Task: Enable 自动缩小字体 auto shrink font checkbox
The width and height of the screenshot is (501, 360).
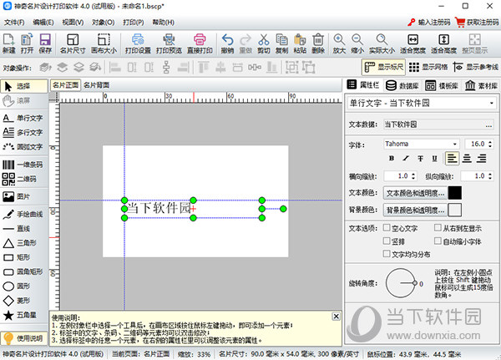Action: coord(438,241)
